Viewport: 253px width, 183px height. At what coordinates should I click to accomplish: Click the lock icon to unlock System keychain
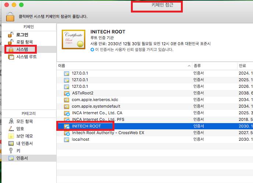[x=10, y=16]
